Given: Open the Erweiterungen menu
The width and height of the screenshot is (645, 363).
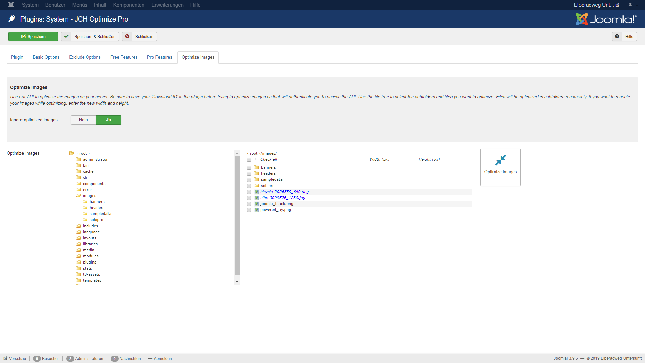Looking at the screenshot, I should [x=167, y=5].
